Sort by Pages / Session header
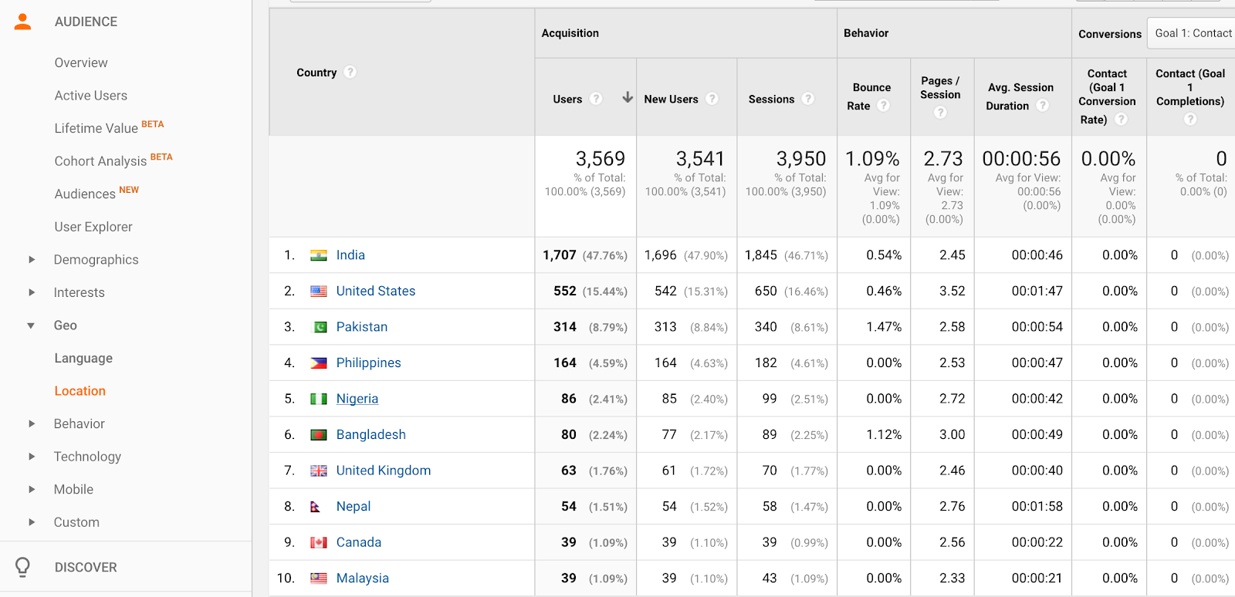This screenshot has height=597, width=1235. point(940,87)
